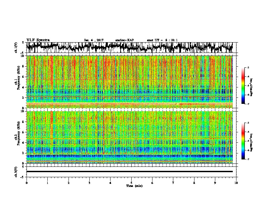266x205 pixels.
Task: Click the flat black ch.3 voltage line
Action: pyautogui.click(x=129, y=172)
